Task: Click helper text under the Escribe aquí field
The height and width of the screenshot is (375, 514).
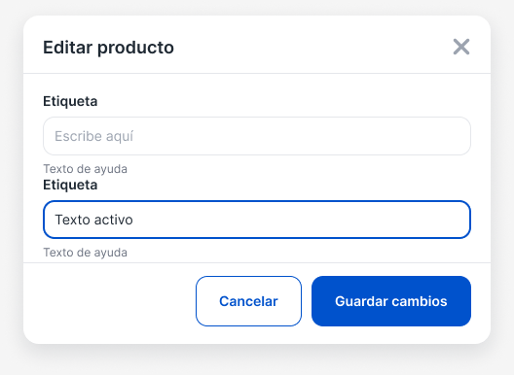Action: (x=86, y=169)
